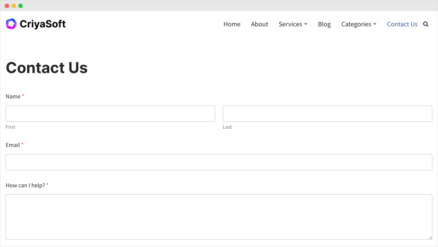Open the search magnifier icon
Image resolution: width=438 pixels, height=247 pixels.
tap(426, 24)
